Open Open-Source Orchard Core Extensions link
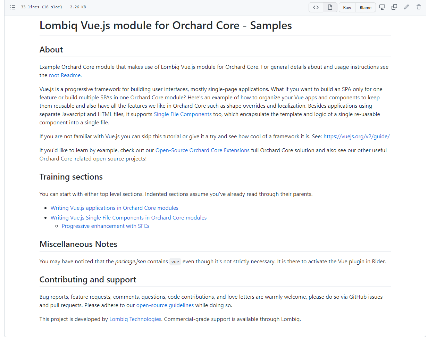Viewport: 428px width, 339px height. point(202,150)
